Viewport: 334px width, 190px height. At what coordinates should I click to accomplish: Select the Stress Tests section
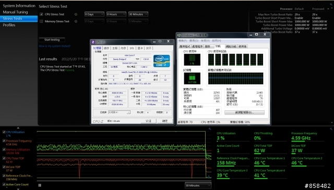(x=19, y=19)
